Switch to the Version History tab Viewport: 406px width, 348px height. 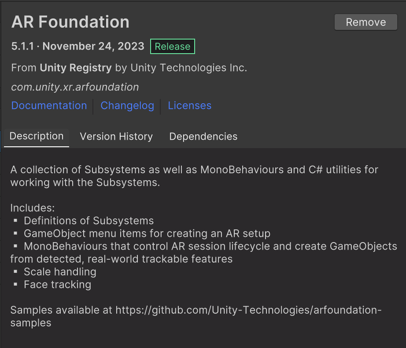[x=116, y=136]
